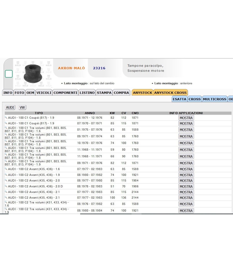233x272 pixels.
Task: Click MOSTRA for C2 Avant 2.1 85 kW
Action: 186,192
